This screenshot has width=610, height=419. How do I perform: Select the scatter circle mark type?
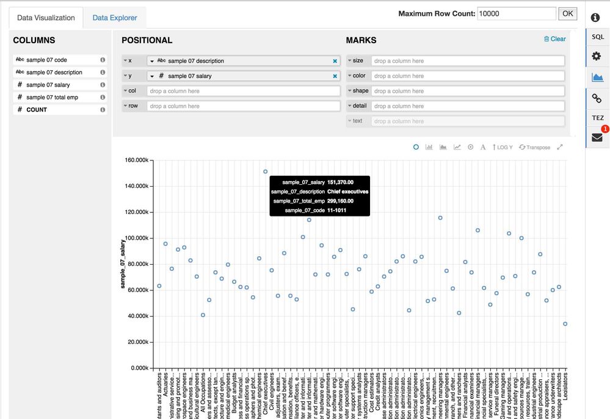point(416,148)
